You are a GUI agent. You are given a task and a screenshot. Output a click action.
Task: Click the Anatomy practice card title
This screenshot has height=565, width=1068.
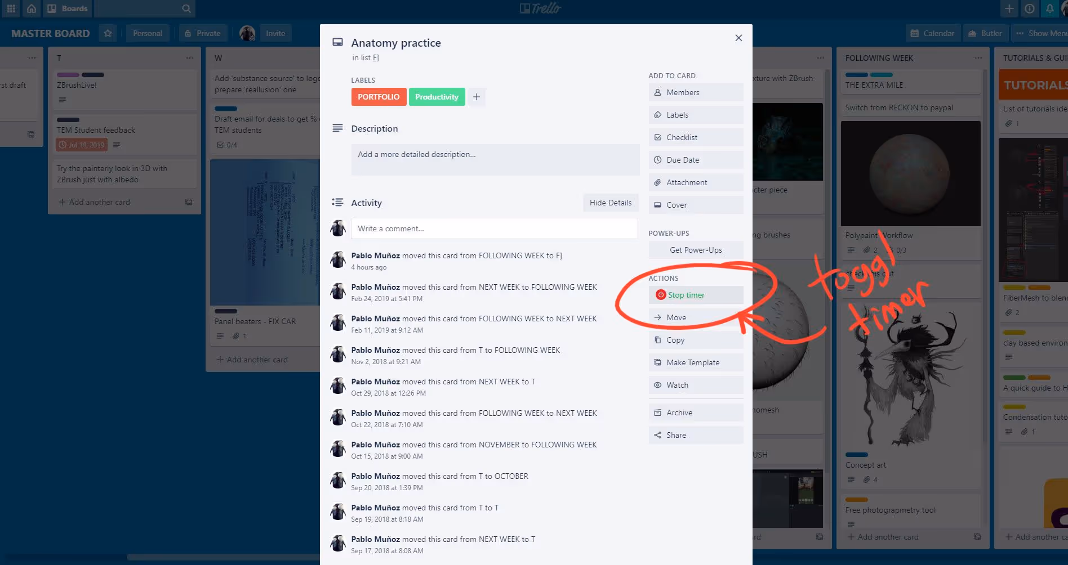[396, 43]
